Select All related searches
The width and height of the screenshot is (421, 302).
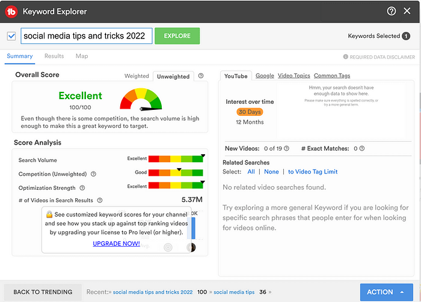251,172
